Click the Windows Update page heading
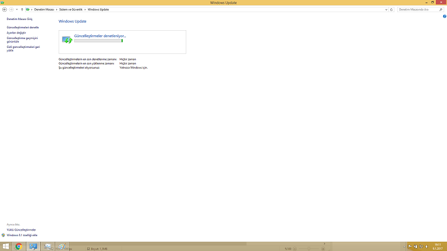Viewport: 447px width, 251px height. pos(73,21)
